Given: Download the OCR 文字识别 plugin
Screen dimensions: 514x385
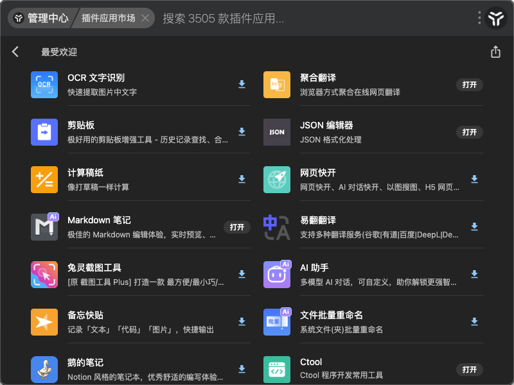Looking at the screenshot, I should point(242,84).
